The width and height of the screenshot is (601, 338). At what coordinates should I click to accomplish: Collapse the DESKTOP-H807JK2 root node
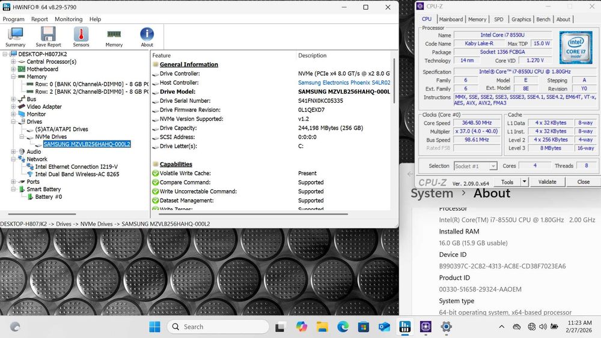point(5,54)
